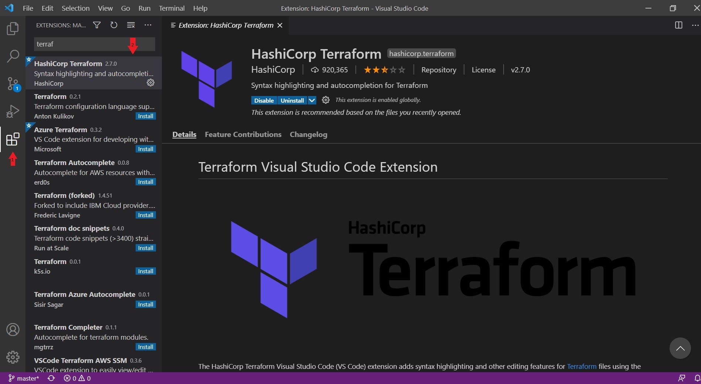The height and width of the screenshot is (384, 701).
Task: Open feedback icon in status bar
Action: pyautogui.click(x=681, y=378)
